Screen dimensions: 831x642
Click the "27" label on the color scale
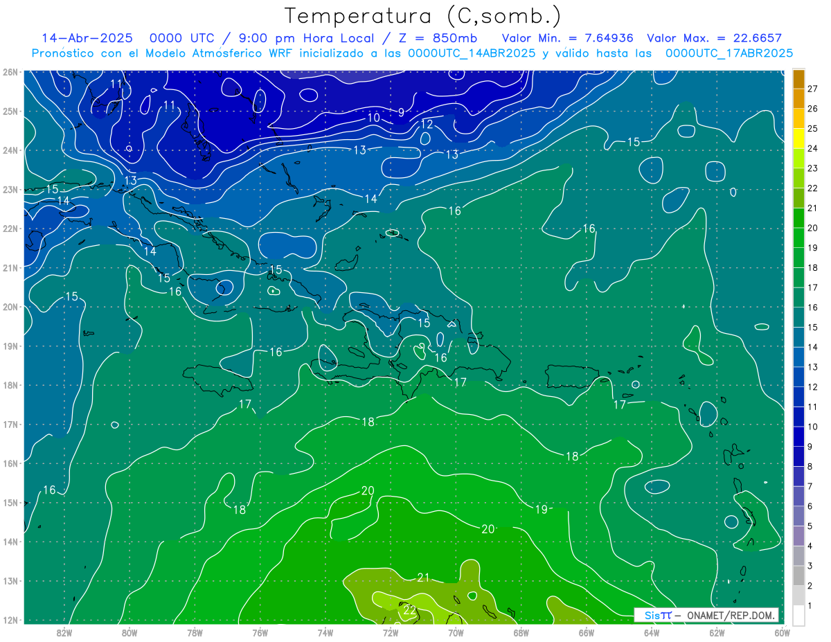pyautogui.click(x=812, y=89)
